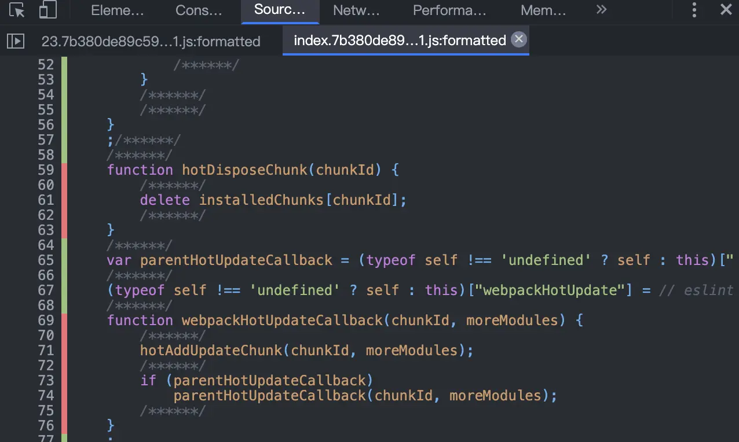Click line number 52 in gutter
Screen dimensions: 739x442
(46, 65)
